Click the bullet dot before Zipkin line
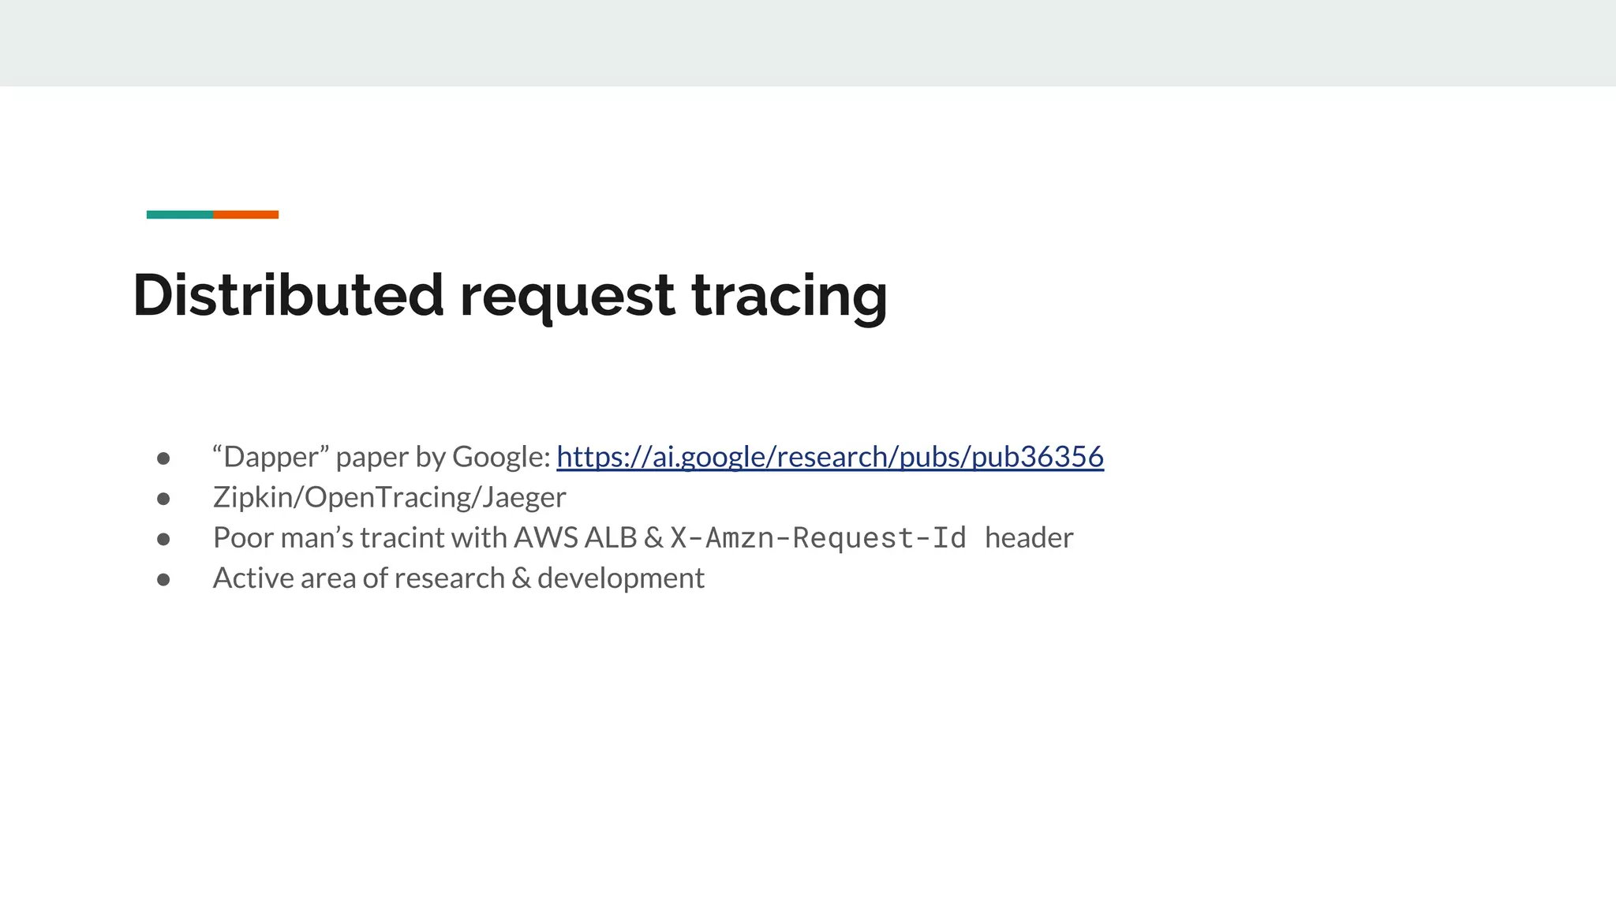 (x=163, y=499)
